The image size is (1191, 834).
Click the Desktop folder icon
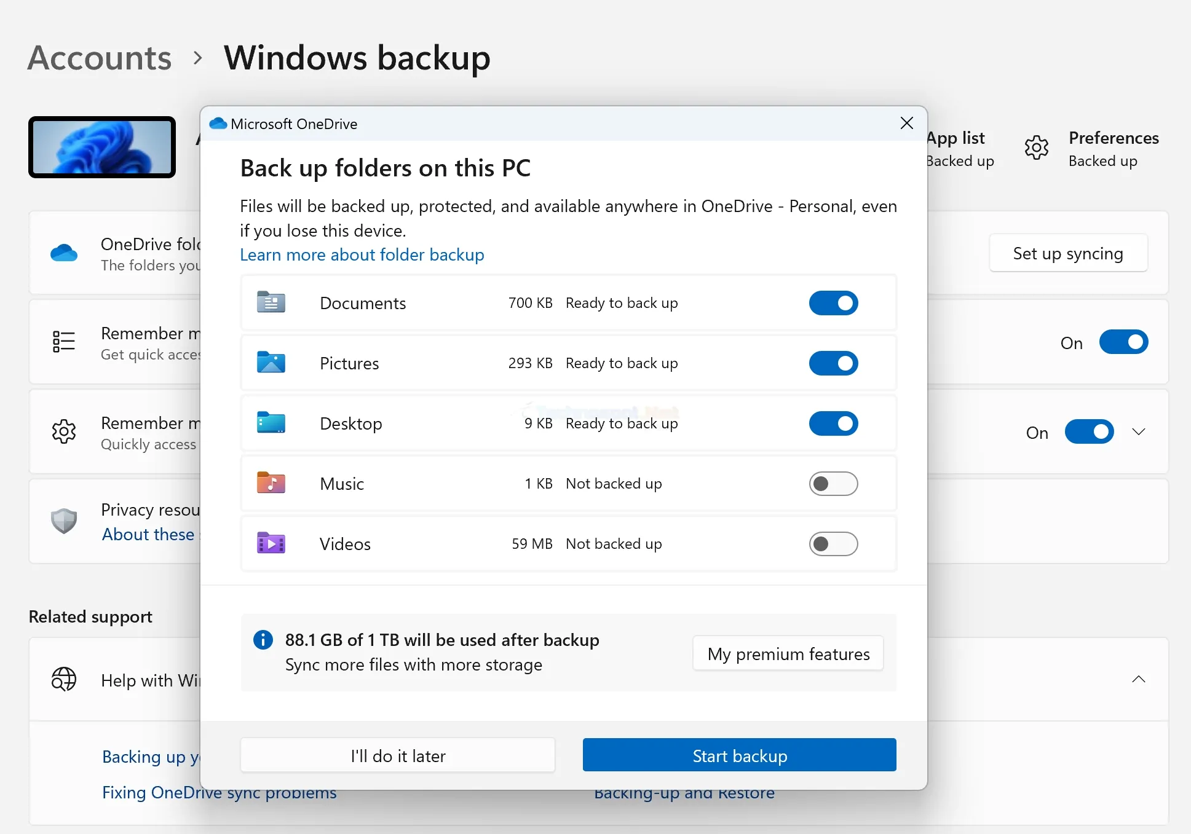point(271,423)
